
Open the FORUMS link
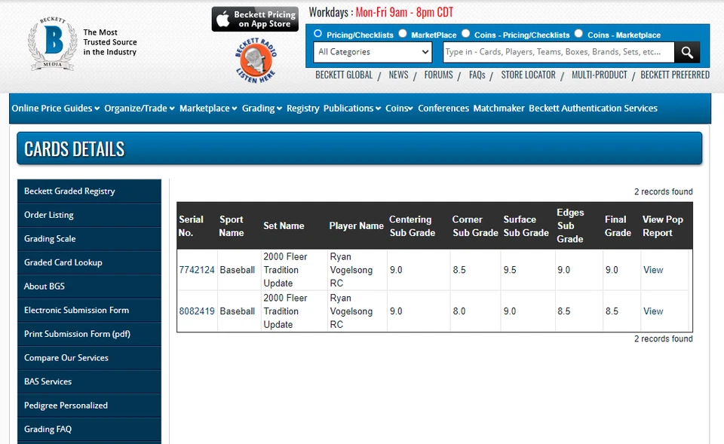(x=439, y=75)
